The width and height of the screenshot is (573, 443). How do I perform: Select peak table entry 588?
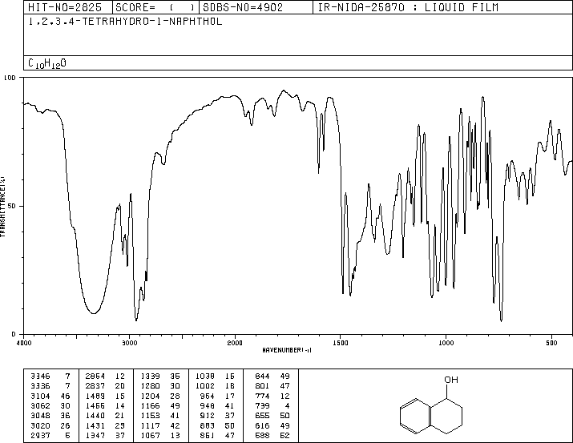[262, 435]
